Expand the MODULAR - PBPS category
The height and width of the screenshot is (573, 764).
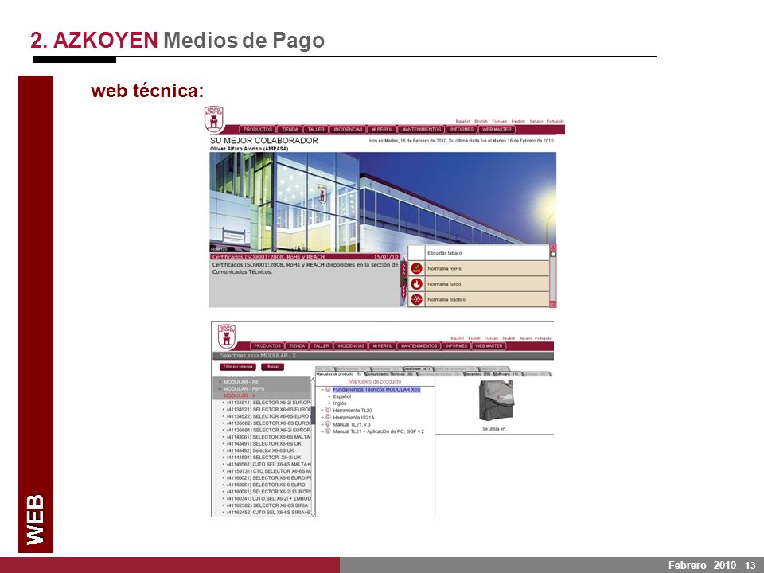pos(220,389)
